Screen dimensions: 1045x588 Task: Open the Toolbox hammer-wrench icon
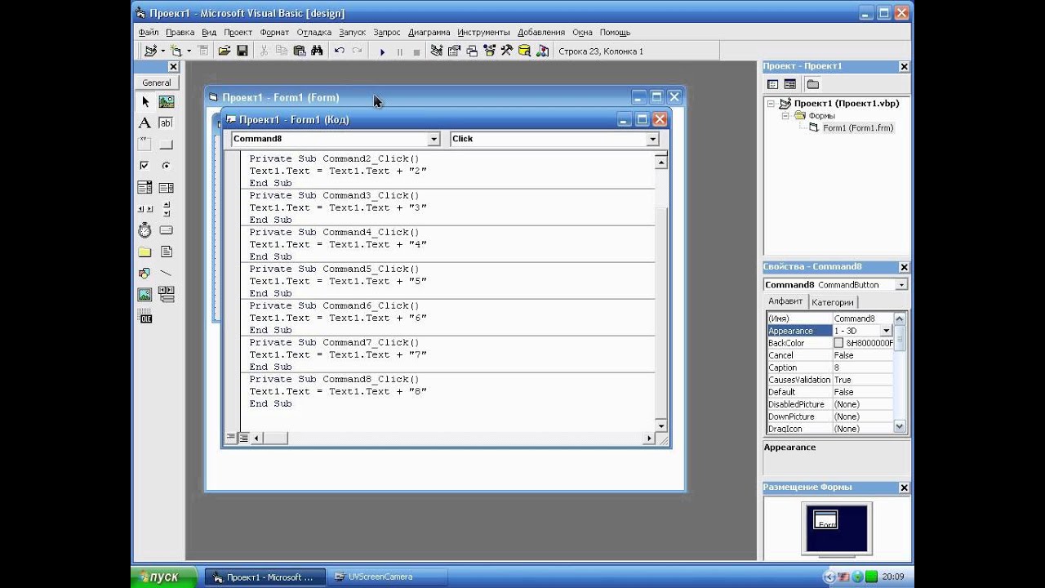(506, 51)
